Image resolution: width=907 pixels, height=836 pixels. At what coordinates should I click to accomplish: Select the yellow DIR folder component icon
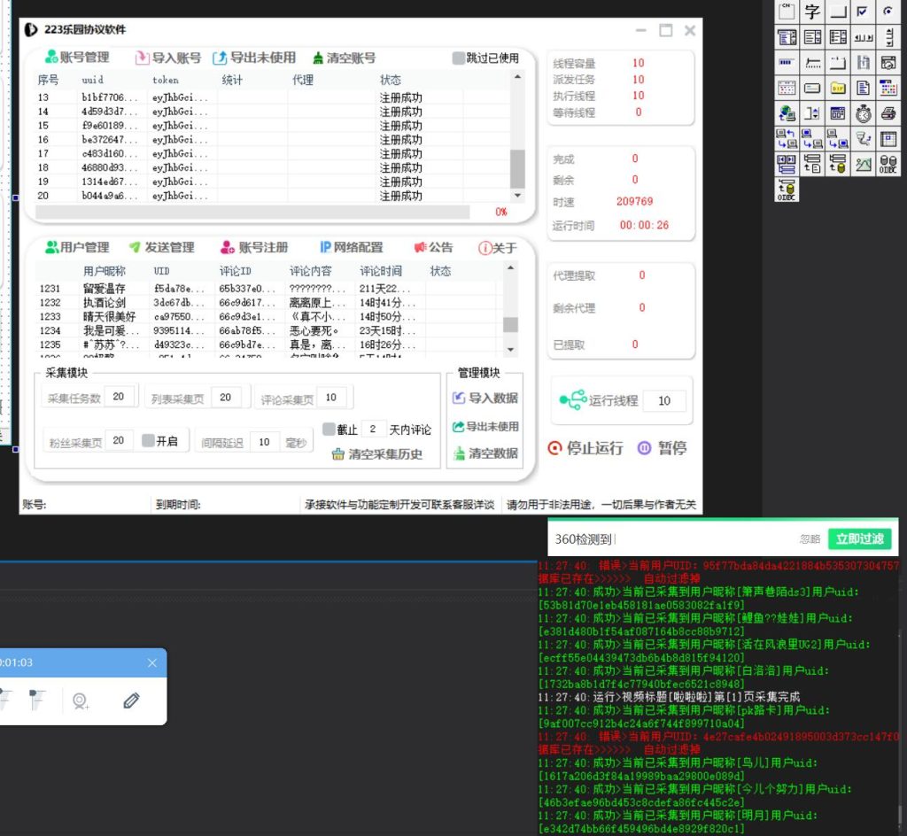pyautogui.click(x=837, y=89)
